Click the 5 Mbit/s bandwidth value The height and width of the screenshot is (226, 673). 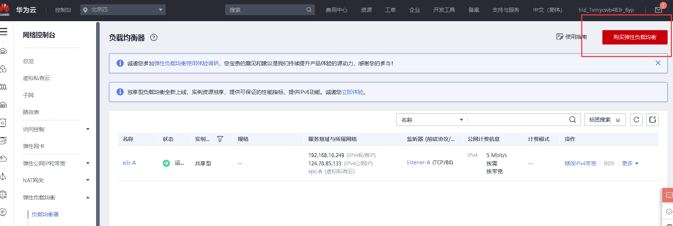[x=497, y=155]
